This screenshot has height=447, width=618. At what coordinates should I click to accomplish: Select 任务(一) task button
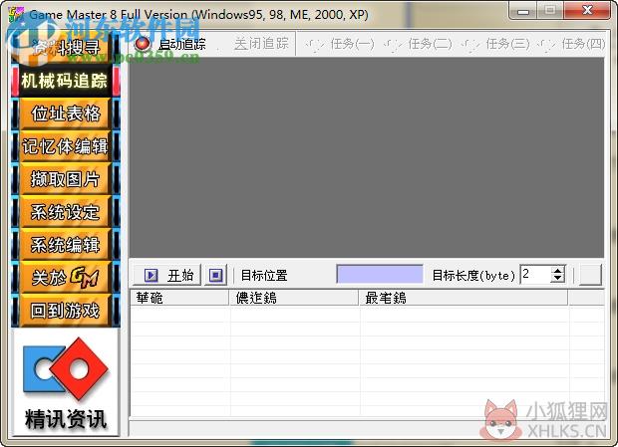click(340, 44)
